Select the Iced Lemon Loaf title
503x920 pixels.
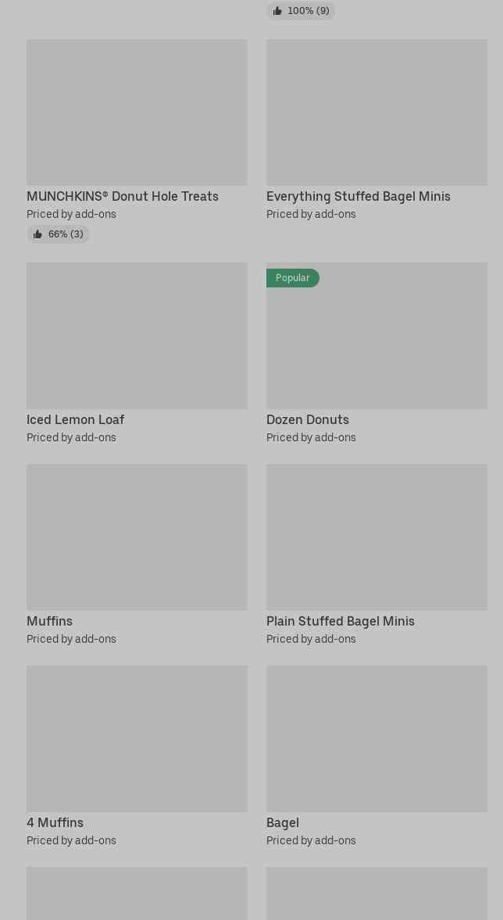76,420
